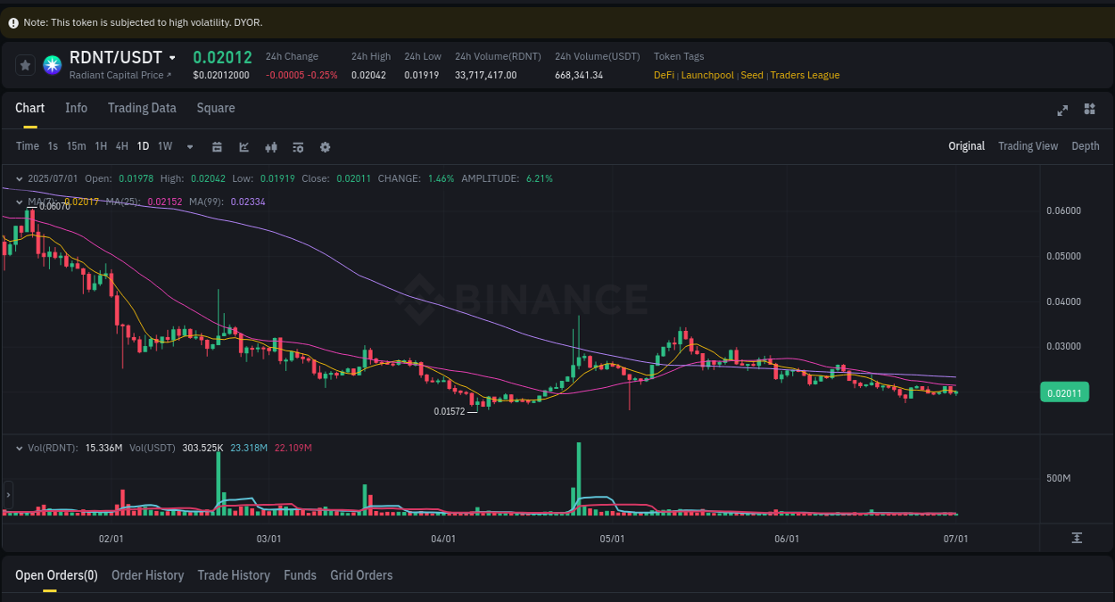
Task: Click the Launchpool token tag
Action: (x=707, y=75)
